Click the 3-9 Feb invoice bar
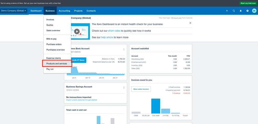 tap(165, 111)
